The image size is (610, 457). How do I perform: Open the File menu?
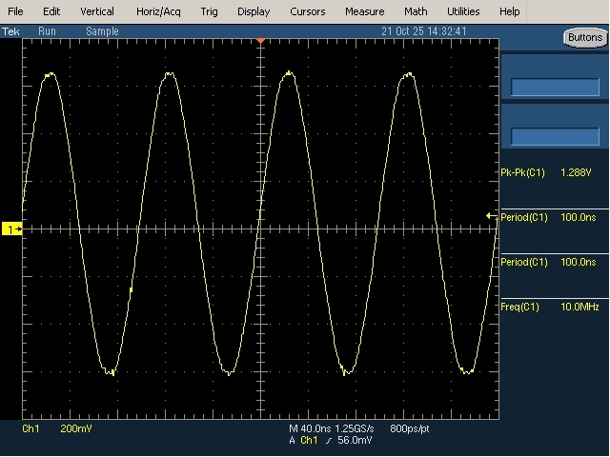click(x=16, y=11)
